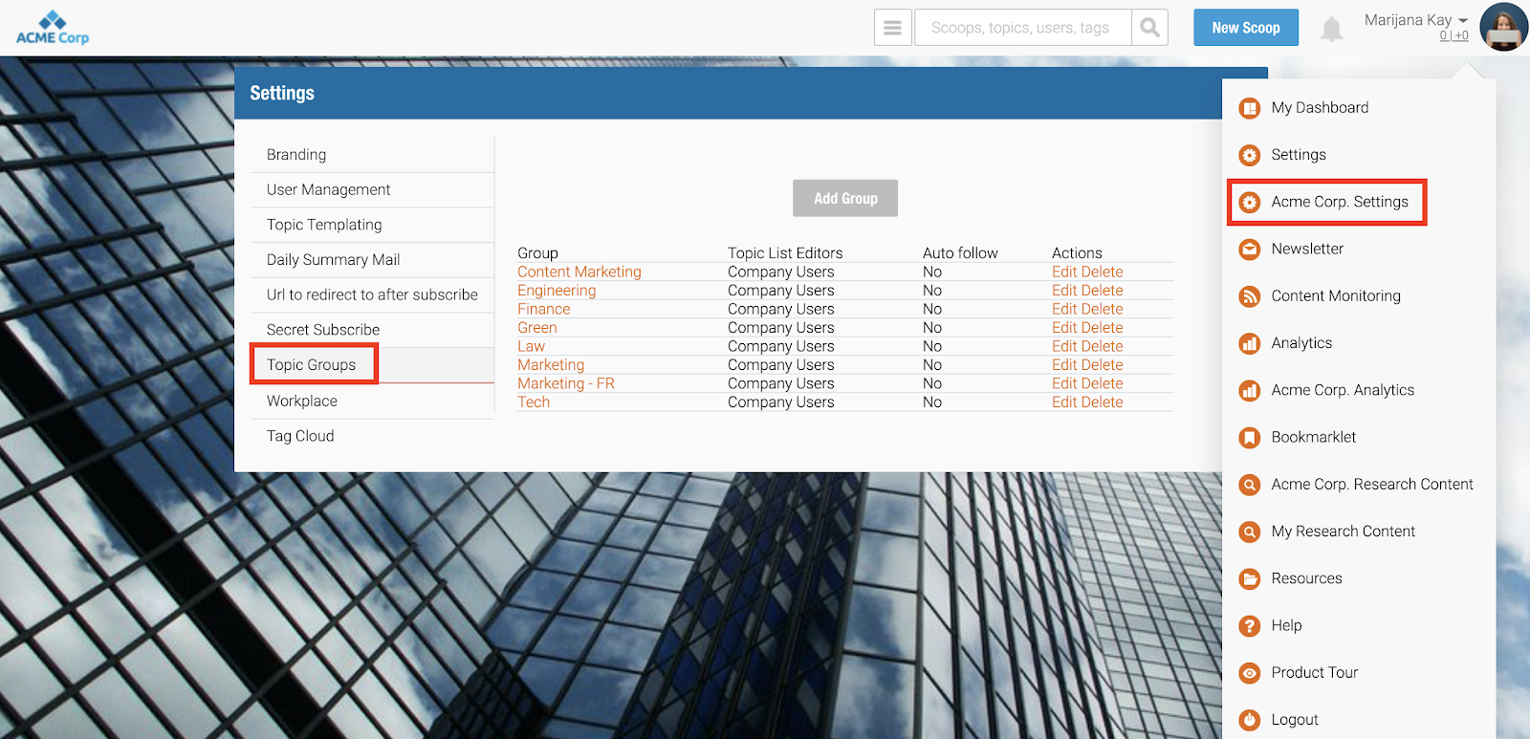Click the Logout power icon
1530x739 pixels.
tap(1249, 720)
